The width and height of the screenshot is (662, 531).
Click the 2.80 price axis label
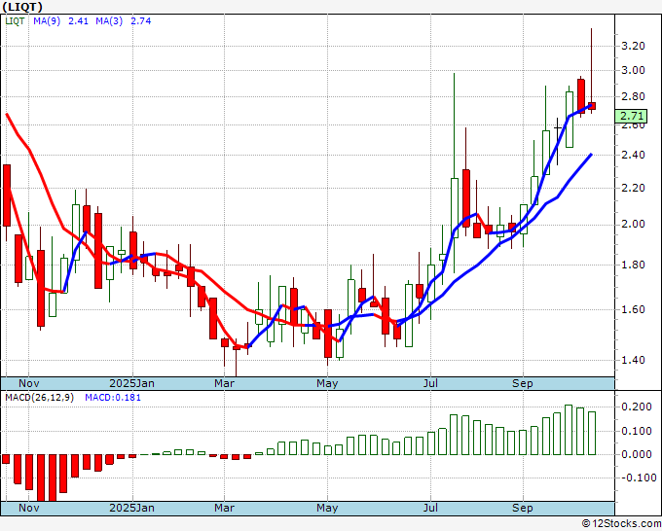[x=634, y=96]
